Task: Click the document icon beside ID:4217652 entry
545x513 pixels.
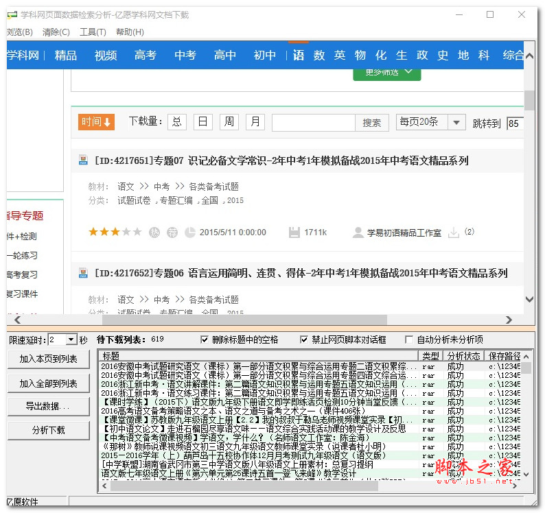Action: (83, 273)
